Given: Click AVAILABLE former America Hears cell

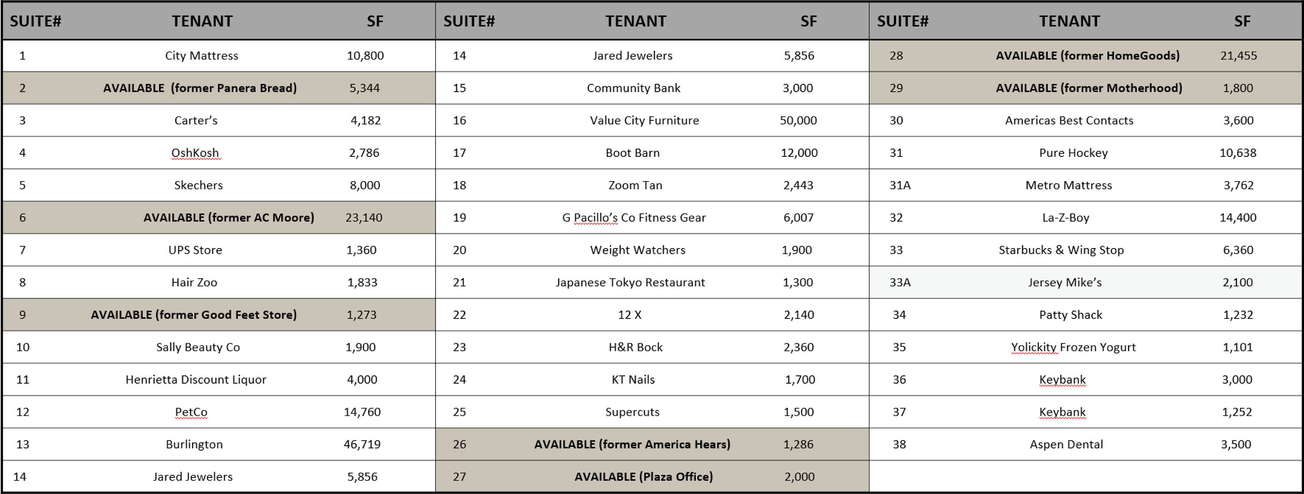Looking at the screenshot, I should coord(632,444).
